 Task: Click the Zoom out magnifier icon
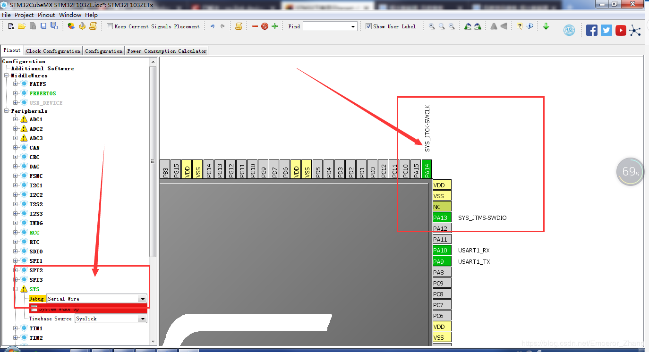(452, 26)
